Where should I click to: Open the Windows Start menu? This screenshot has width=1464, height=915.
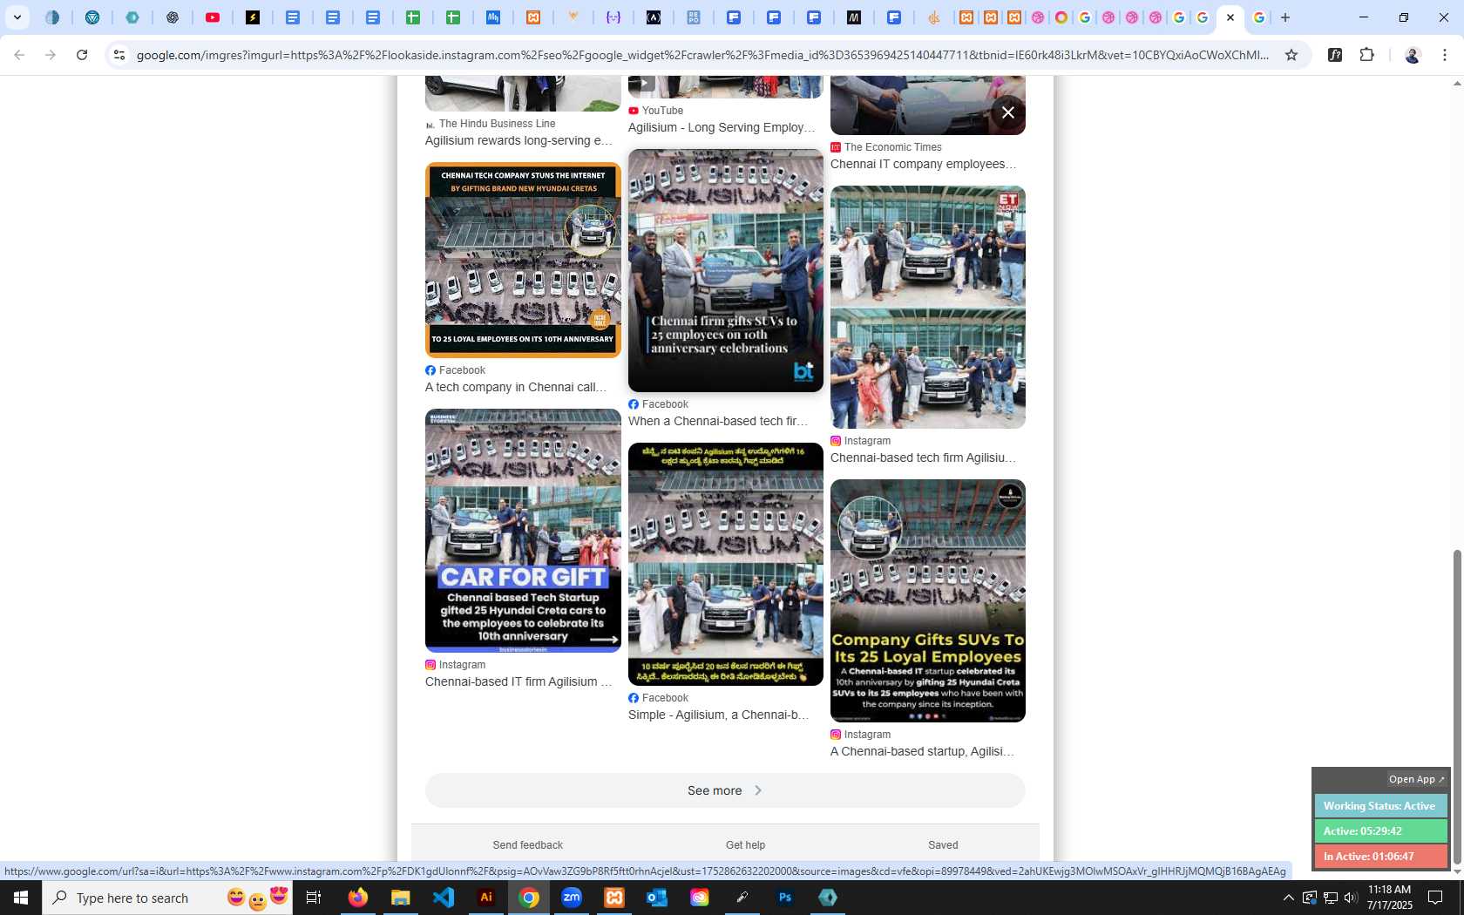click(x=21, y=898)
